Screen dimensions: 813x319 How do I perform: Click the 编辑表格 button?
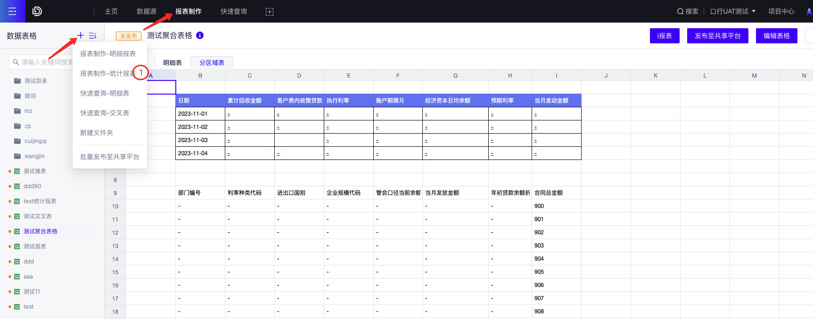(776, 36)
